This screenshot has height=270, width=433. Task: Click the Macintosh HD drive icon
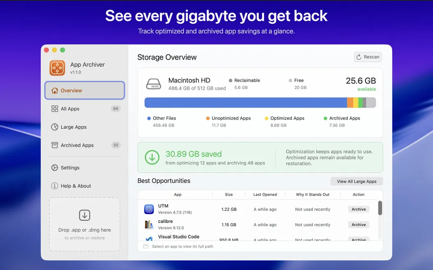point(153,84)
